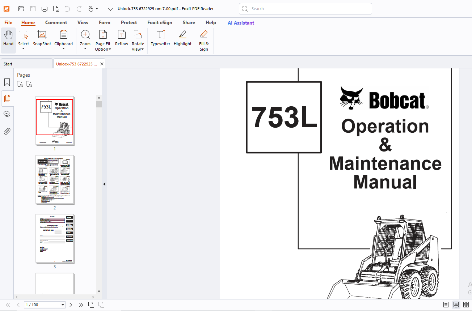
Task: Click the page number field
Action: 42,305
